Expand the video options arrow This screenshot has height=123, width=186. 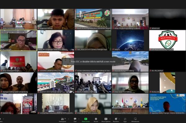pos(3,119)
